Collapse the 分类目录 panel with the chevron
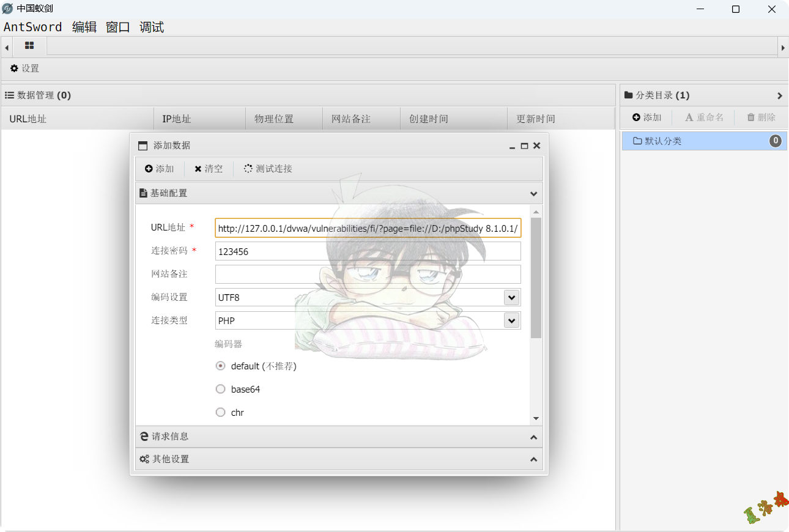Screen dimensions: 789x532 (x=780, y=95)
